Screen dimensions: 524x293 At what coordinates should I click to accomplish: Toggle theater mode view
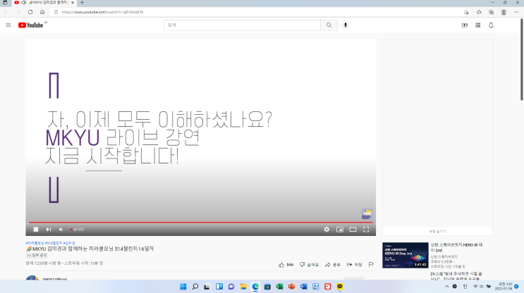pos(353,230)
